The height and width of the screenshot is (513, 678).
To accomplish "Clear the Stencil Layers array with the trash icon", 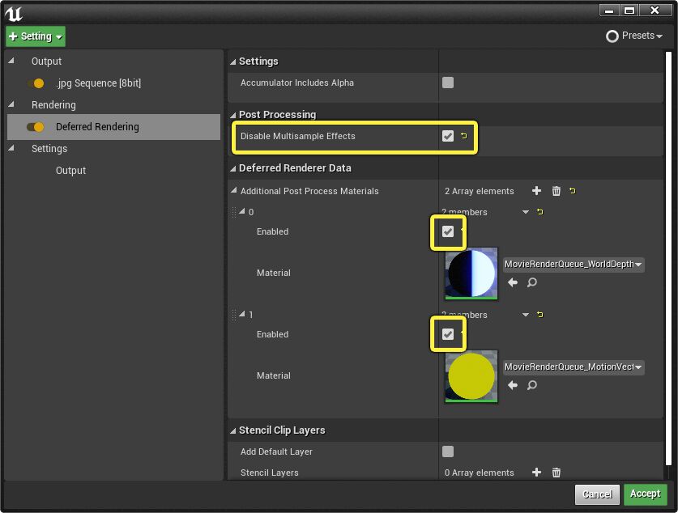I will coord(556,473).
